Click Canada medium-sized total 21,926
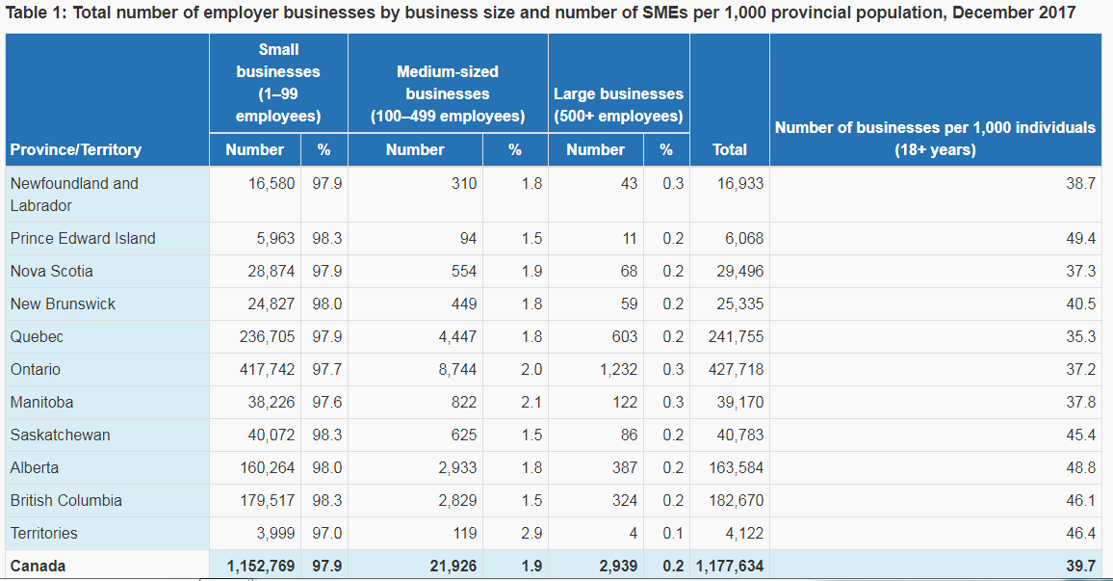The height and width of the screenshot is (581, 1113). [453, 567]
